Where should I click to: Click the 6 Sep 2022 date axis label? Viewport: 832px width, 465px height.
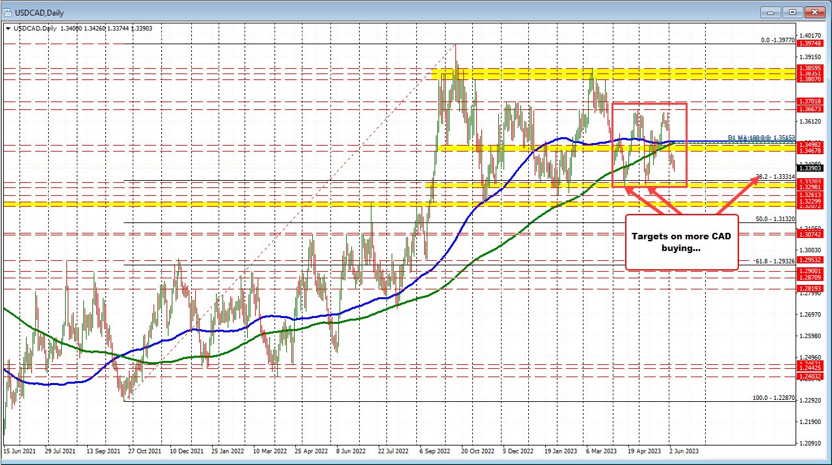(433, 450)
